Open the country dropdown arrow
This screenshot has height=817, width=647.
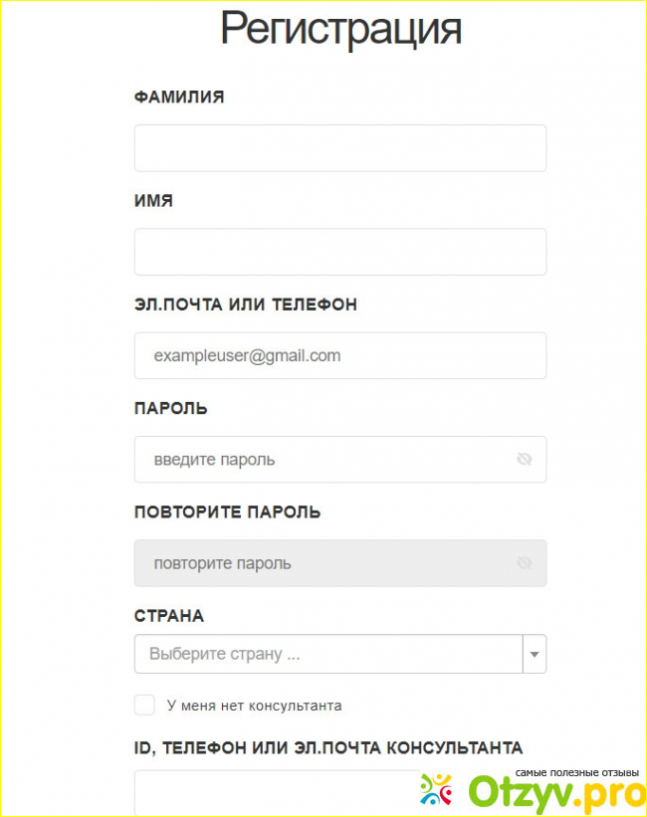535,655
